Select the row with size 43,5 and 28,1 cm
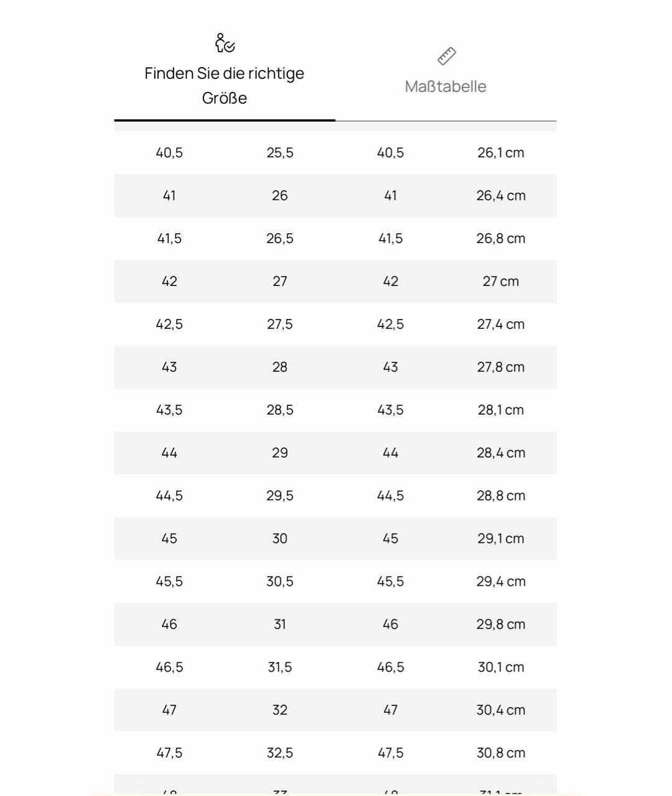This screenshot has width=672, height=796. coord(335,410)
